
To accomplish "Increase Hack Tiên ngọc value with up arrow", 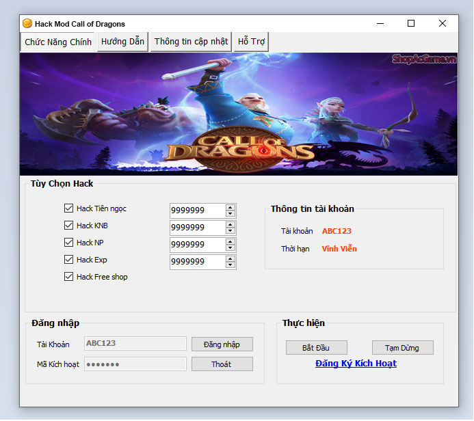I will [231, 207].
